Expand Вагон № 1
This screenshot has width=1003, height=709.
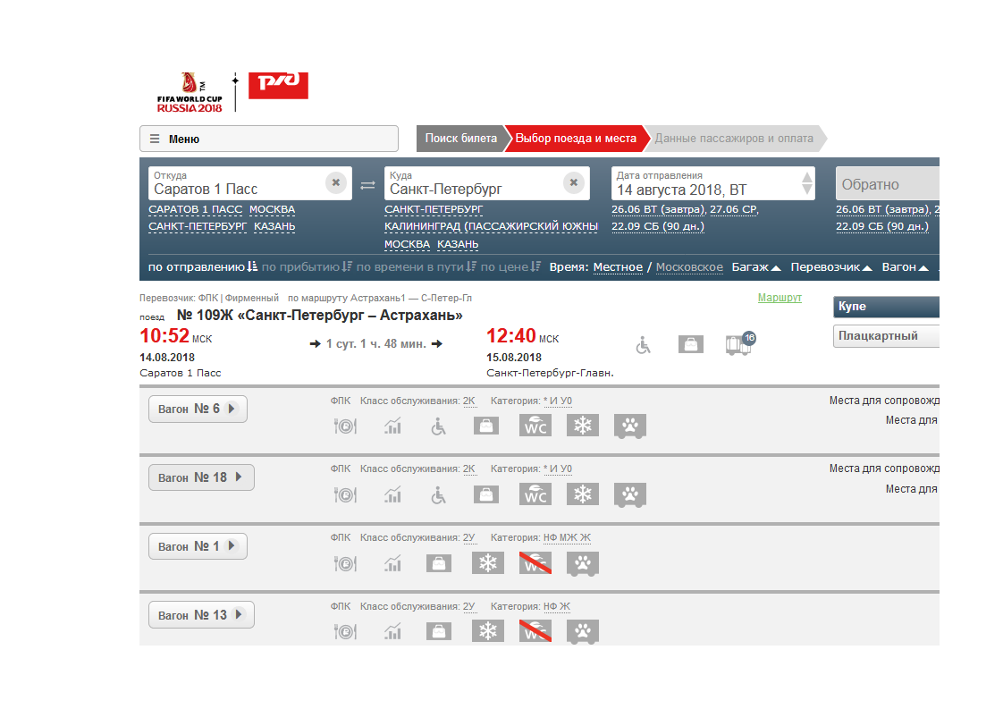click(x=198, y=545)
